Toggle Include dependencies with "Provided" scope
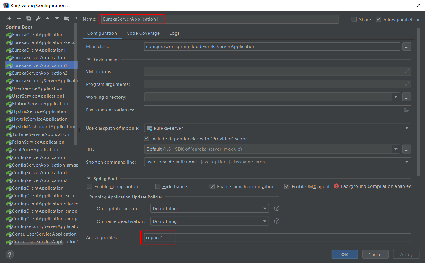 tap(146, 138)
